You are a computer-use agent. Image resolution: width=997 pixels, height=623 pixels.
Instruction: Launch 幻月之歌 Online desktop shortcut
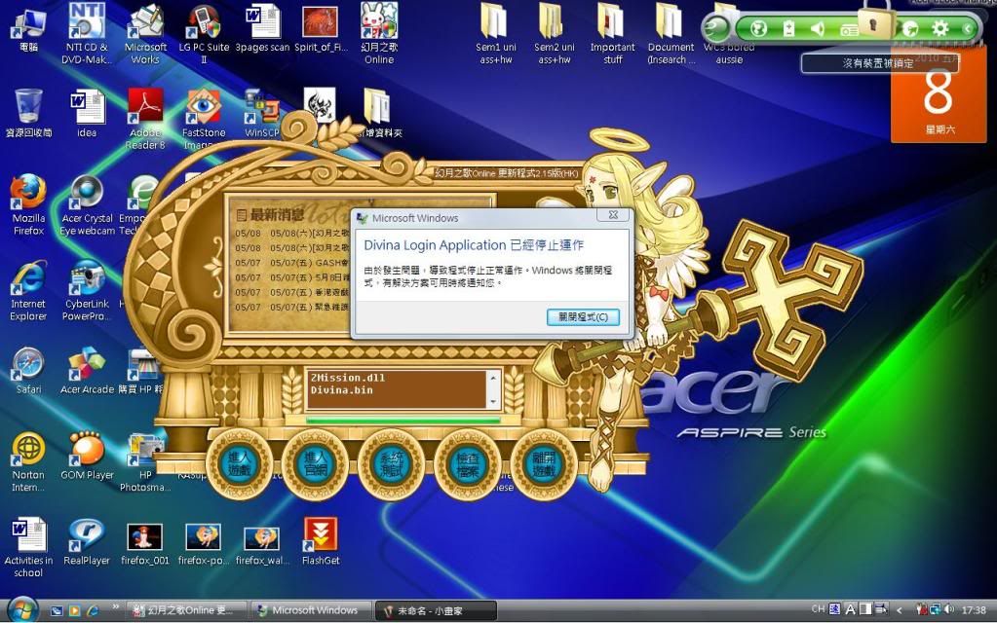(x=379, y=33)
